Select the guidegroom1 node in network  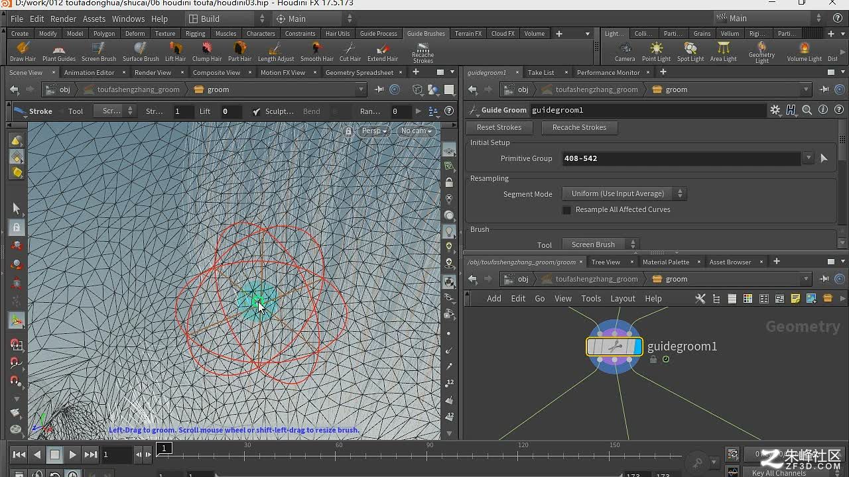click(x=615, y=346)
